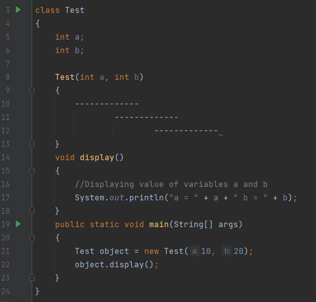
Task: Click line number 24 in the gutter
Action: click(x=5, y=291)
